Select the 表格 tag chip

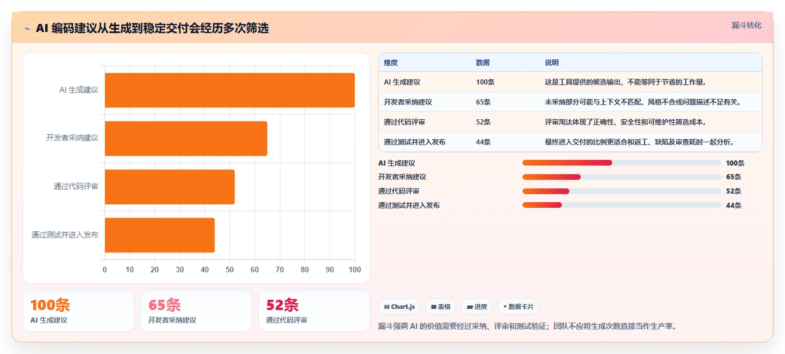point(441,307)
